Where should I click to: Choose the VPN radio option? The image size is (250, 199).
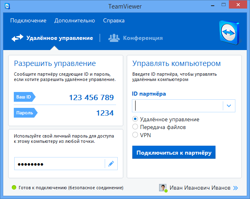(135, 135)
